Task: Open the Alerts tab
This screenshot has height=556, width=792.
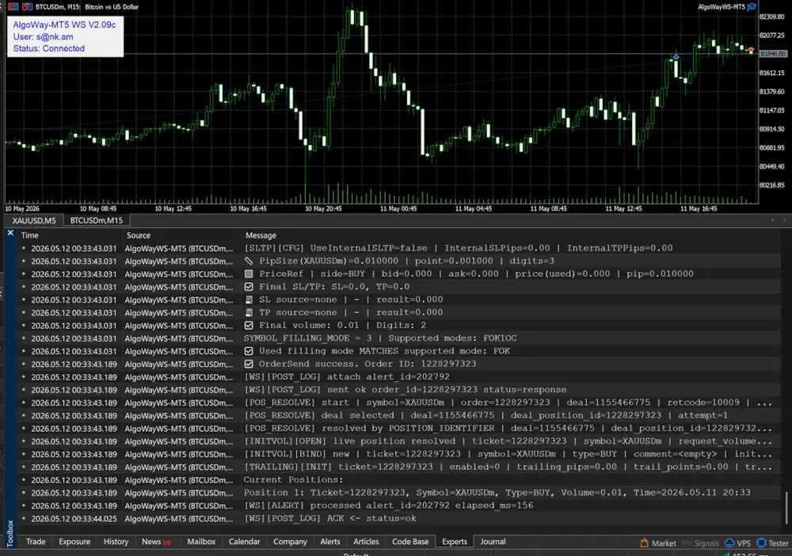Action: pos(329,541)
